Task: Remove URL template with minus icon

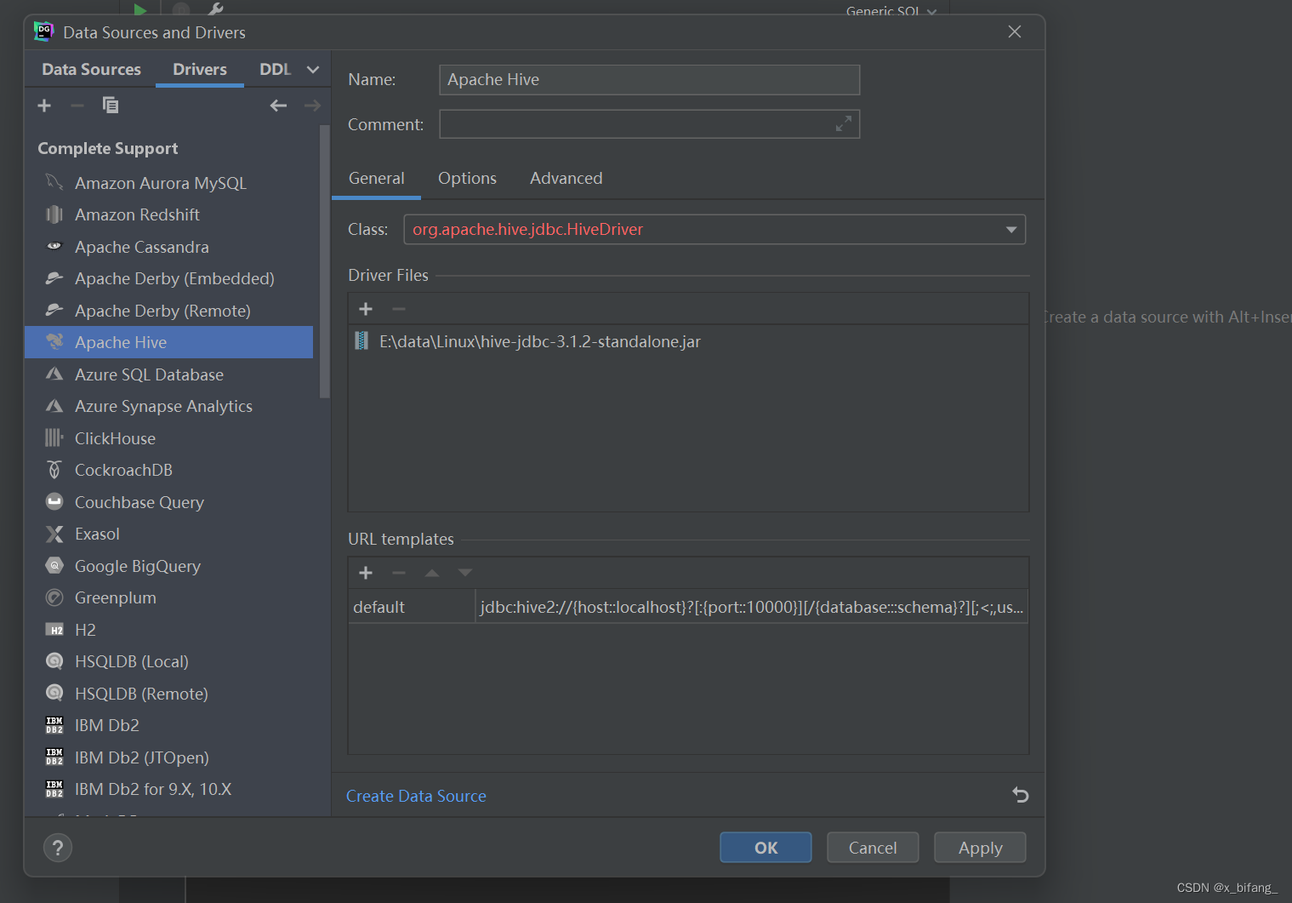Action: tap(399, 573)
